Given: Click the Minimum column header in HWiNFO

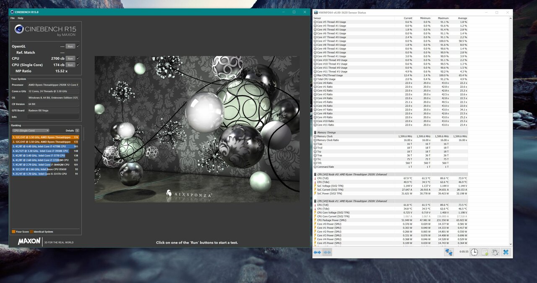Looking at the screenshot, I should click(x=425, y=18).
